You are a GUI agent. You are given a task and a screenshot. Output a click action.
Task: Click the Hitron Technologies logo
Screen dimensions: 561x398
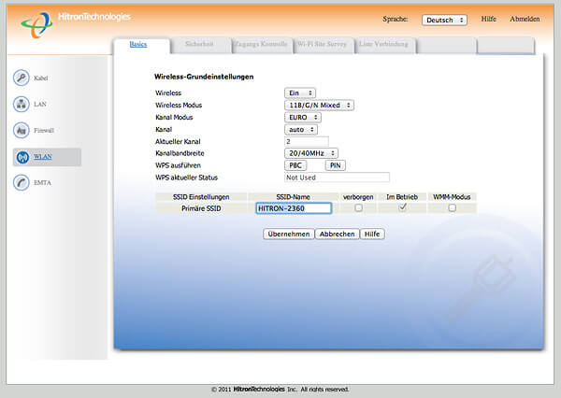pos(77,20)
